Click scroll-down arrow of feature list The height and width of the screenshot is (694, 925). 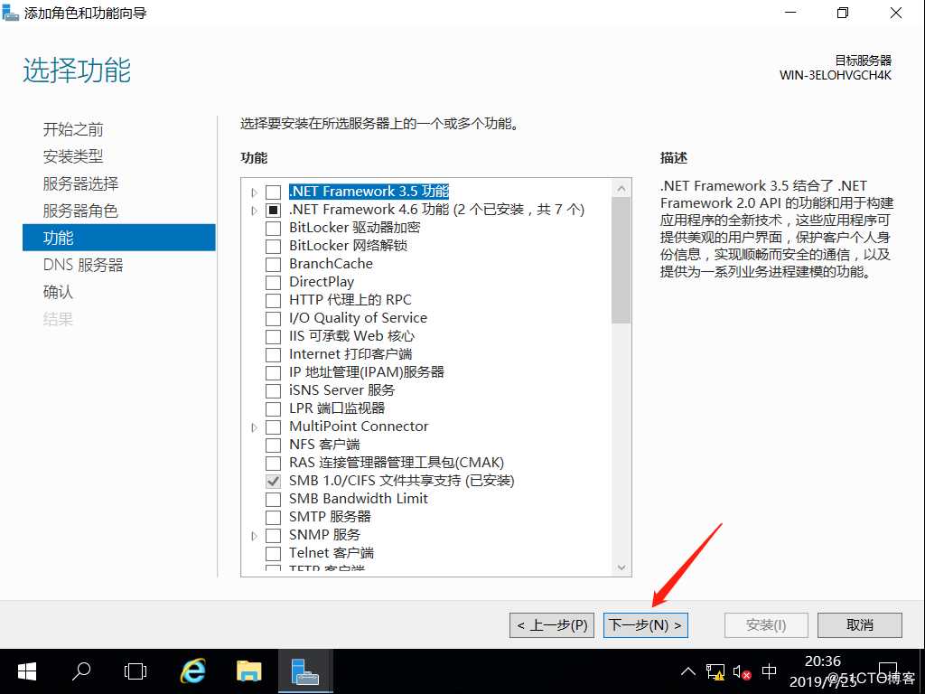pos(621,567)
